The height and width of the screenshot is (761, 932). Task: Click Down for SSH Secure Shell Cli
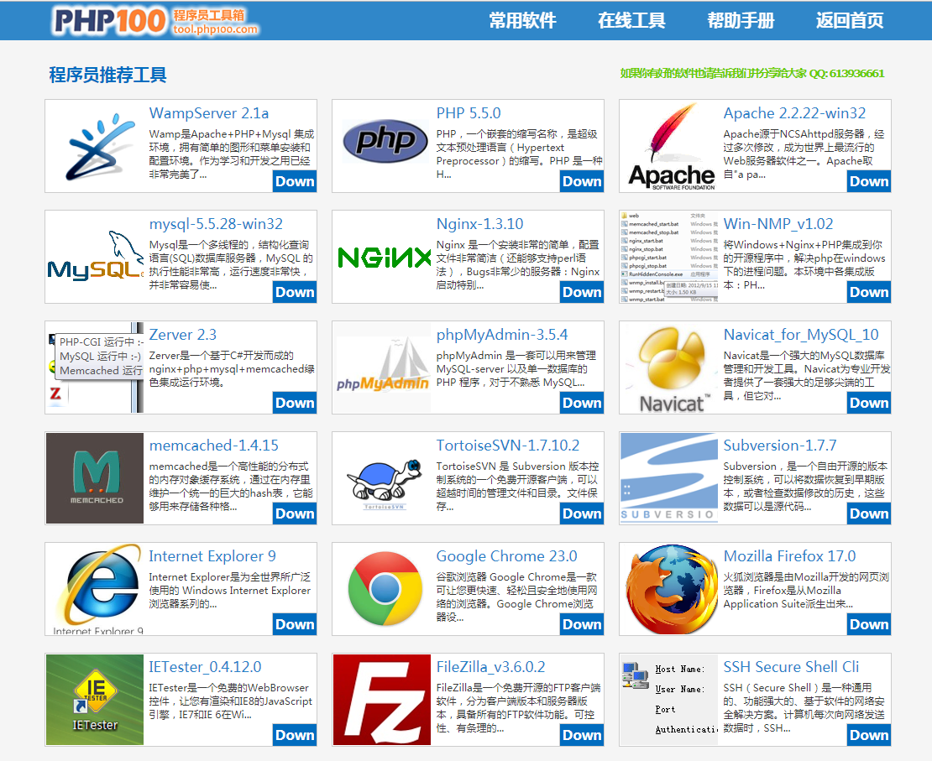point(869,736)
